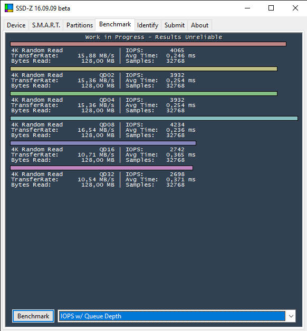Screen dimensions: 307x331
Task: Click the average time 0,371 ms
Action: 180,179
